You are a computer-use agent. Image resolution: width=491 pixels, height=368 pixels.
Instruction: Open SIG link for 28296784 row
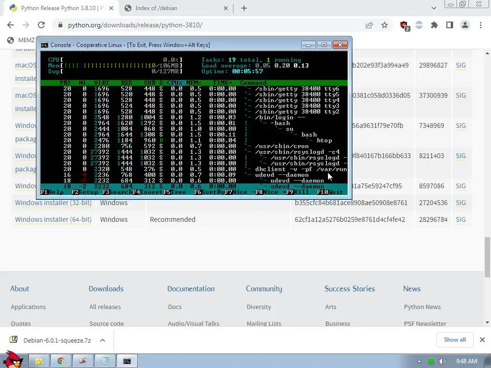(x=461, y=219)
